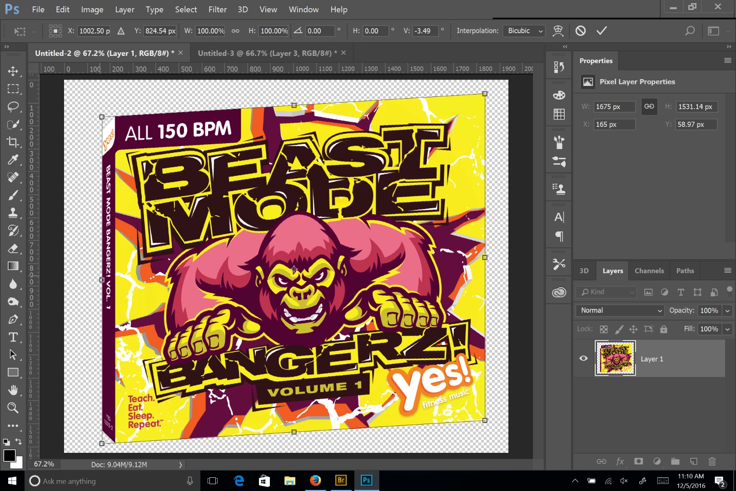Image resolution: width=736 pixels, height=491 pixels.
Task: Select the Zoom magnifier tool
Action: pos(13,408)
